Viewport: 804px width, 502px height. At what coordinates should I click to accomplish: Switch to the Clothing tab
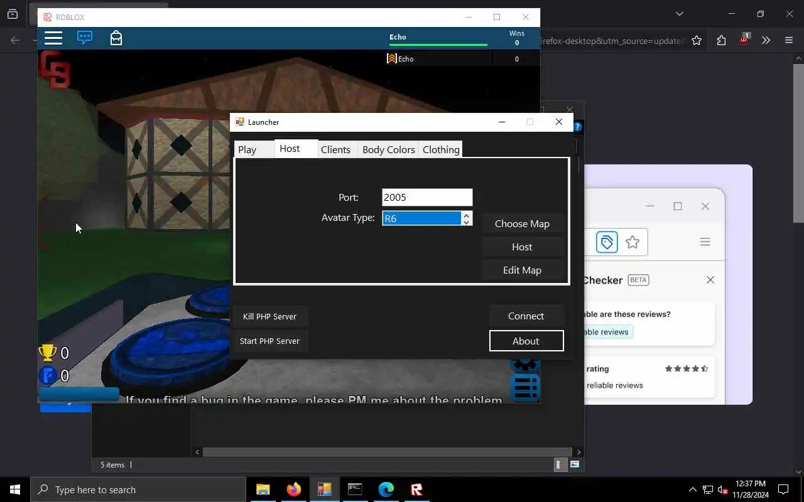click(441, 149)
